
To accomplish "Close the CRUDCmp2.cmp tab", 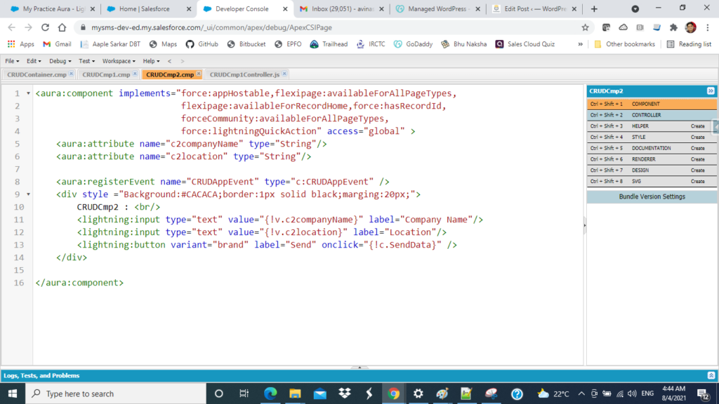I will (199, 73).
